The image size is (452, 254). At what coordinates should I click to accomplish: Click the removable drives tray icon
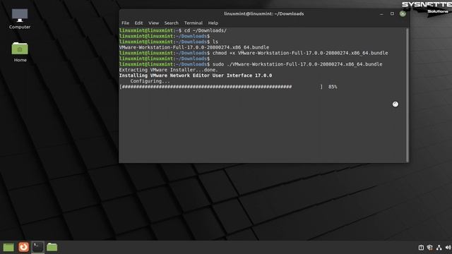[x=421, y=248]
